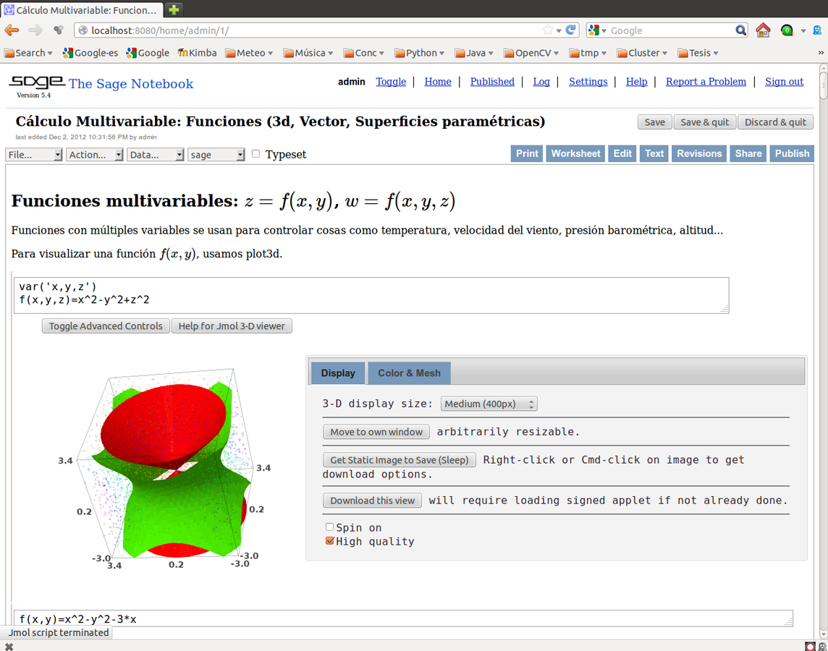Click the Jmol figure icon at bottom right corner
The image size is (828, 651).
pos(821,646)
